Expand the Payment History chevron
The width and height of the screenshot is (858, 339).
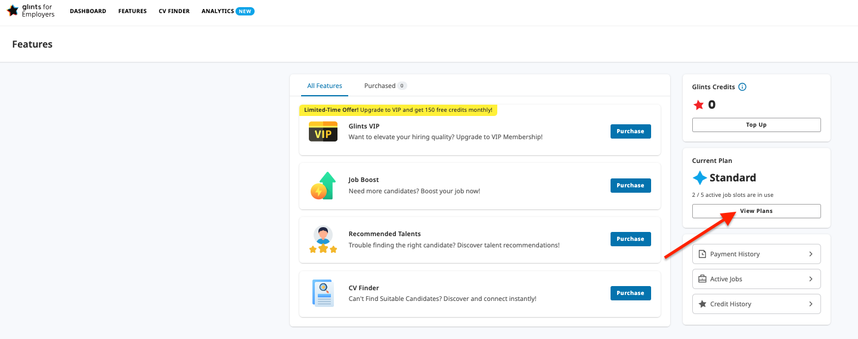pos(811,254)
